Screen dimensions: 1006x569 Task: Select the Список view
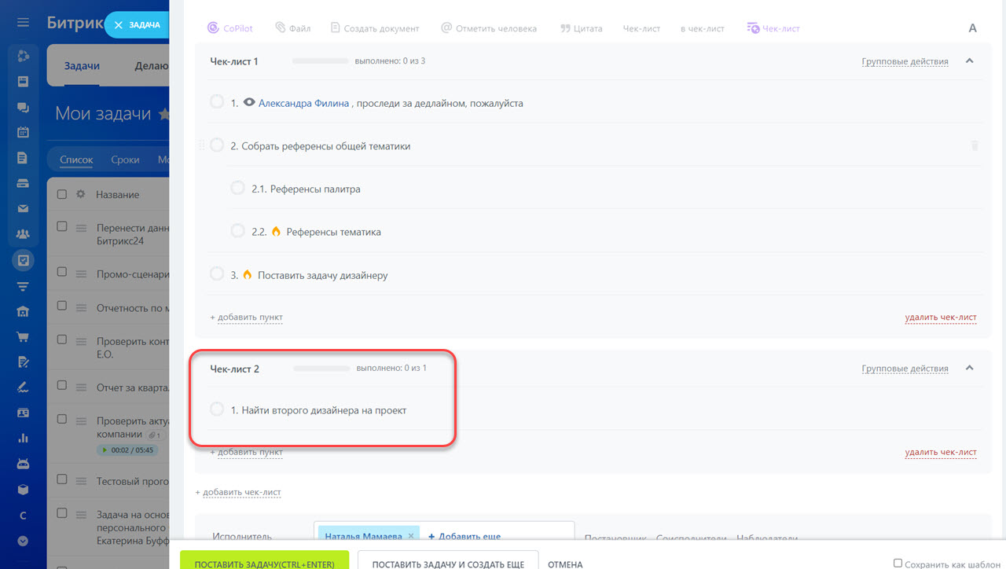point(76,160)
